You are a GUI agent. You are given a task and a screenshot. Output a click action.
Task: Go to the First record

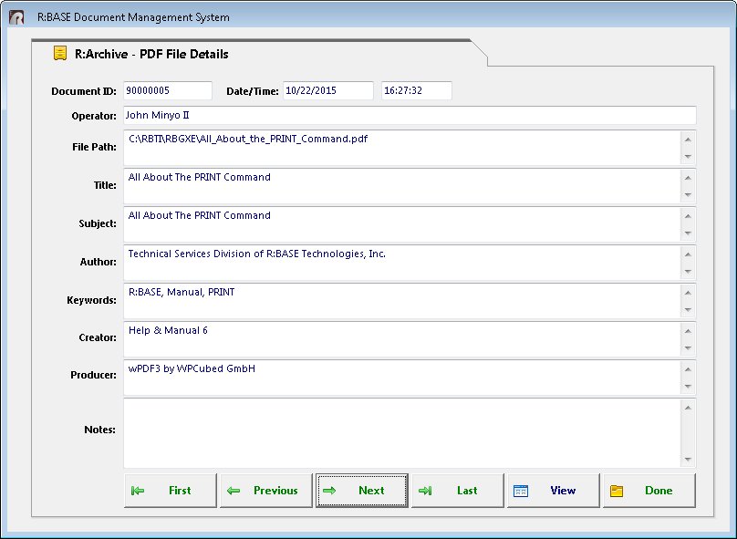[x=171, y=491]
